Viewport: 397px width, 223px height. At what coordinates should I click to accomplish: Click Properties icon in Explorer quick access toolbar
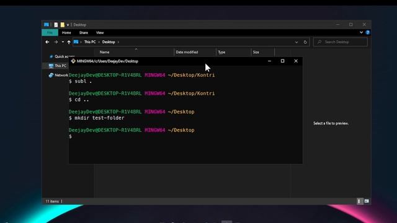click(56, 25)
